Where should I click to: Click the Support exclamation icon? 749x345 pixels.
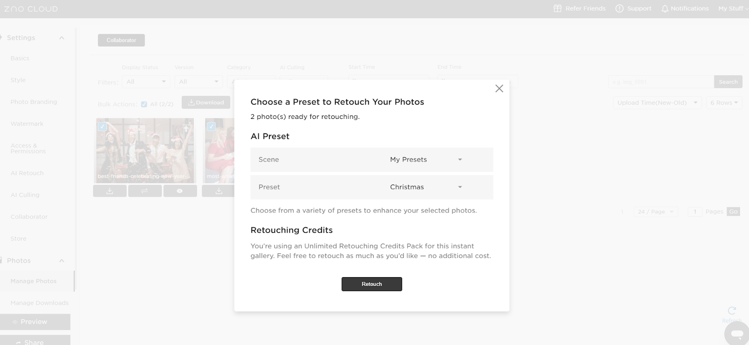tap(619, 8)
